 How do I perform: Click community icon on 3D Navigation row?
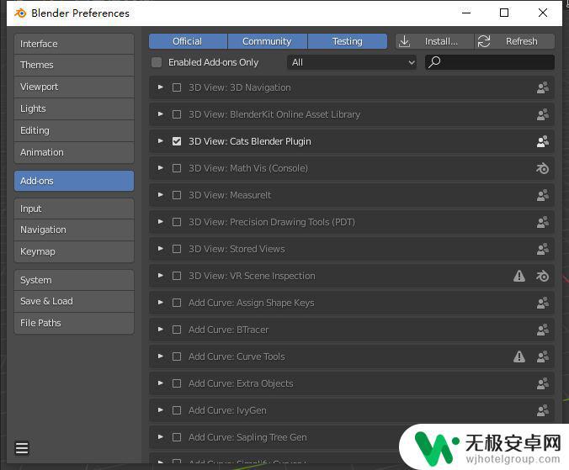point(543,87)
